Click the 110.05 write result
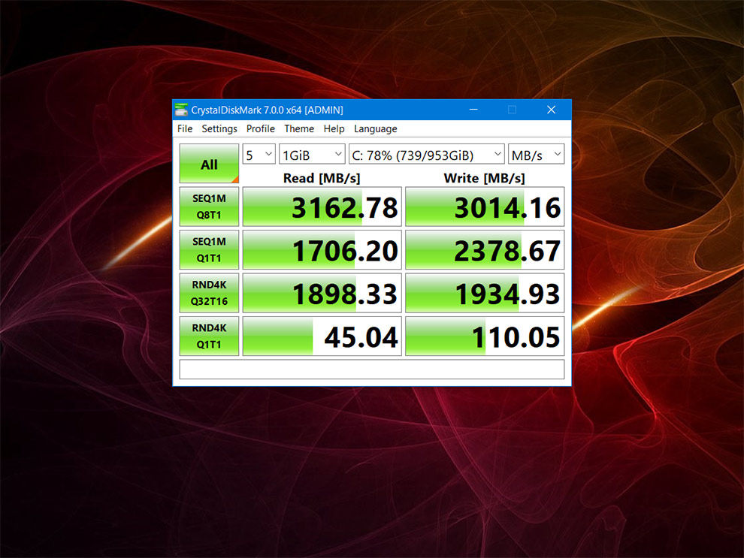This screenshot has height=558, width=744. (x=485, y=336)
